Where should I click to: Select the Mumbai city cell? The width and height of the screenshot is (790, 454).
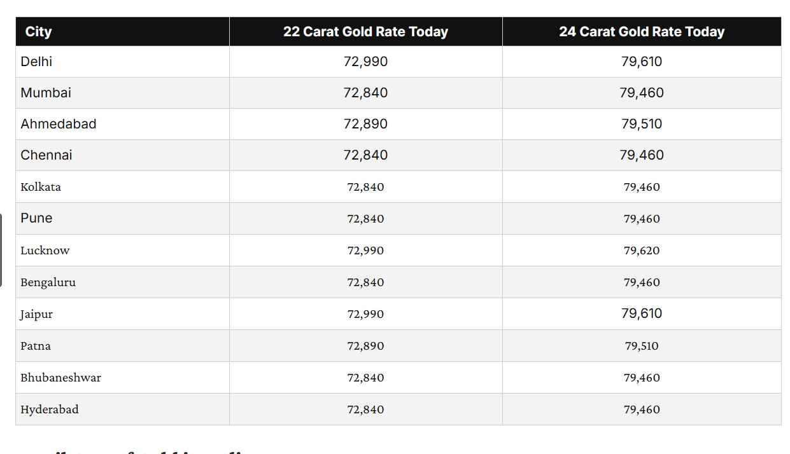(46, 93)
